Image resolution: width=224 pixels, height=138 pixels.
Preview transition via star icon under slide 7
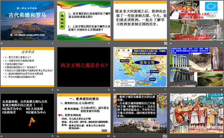114,90
